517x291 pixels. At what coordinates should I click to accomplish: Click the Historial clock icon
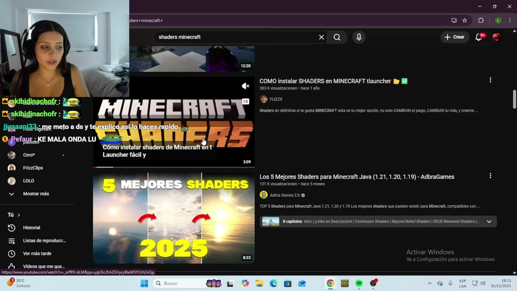12,228
